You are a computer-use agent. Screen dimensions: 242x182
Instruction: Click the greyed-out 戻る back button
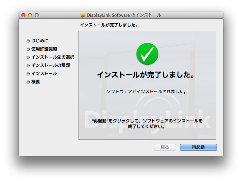(x=165, y=147)
